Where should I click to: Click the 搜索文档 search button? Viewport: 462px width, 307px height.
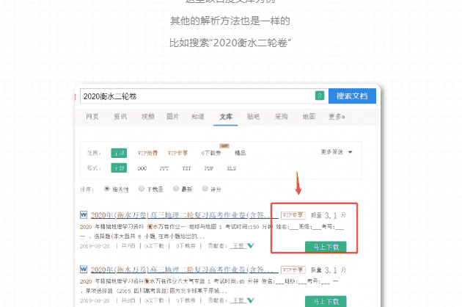[x=352, y=96]
